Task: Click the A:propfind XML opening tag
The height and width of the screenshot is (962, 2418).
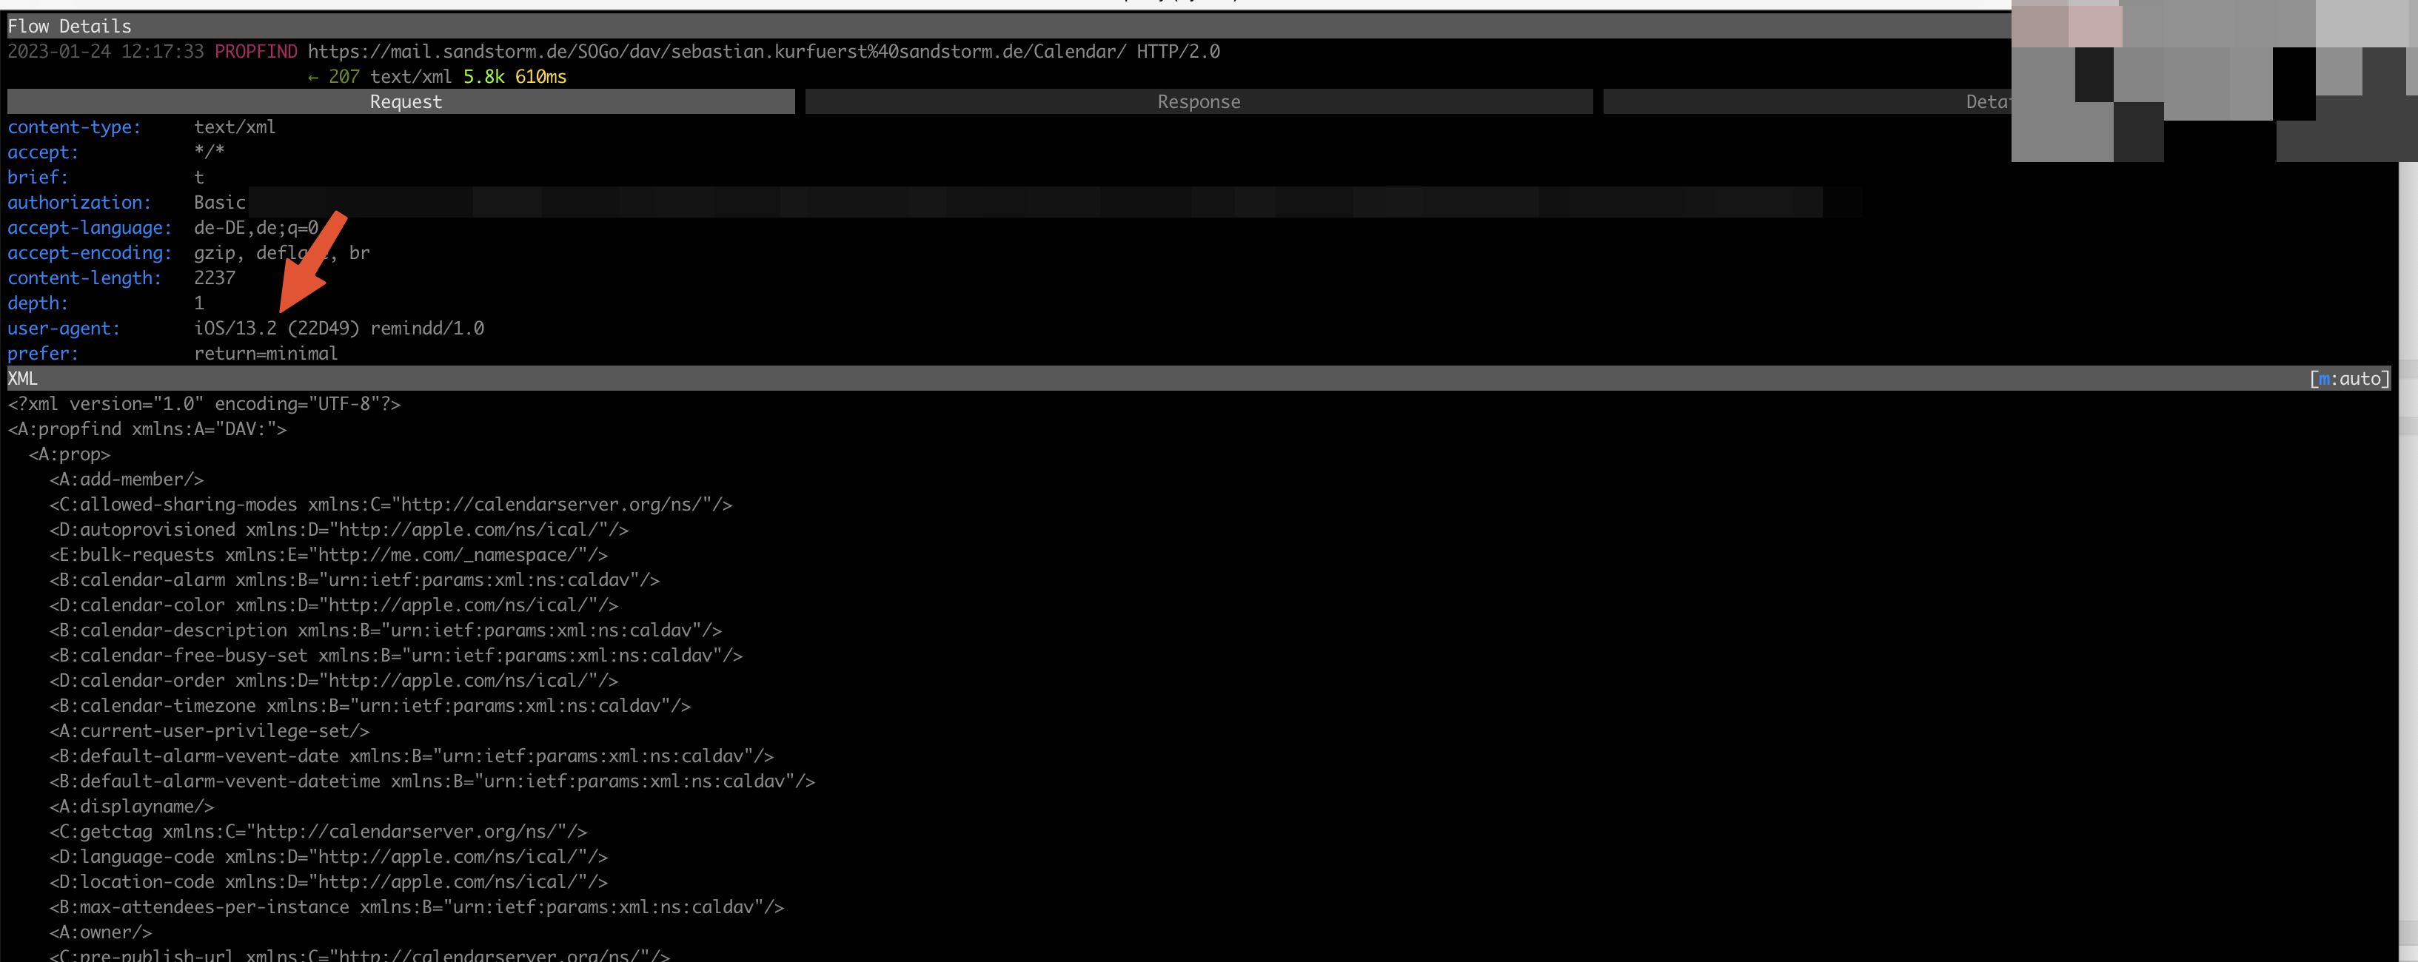Action: click(147, 429)
